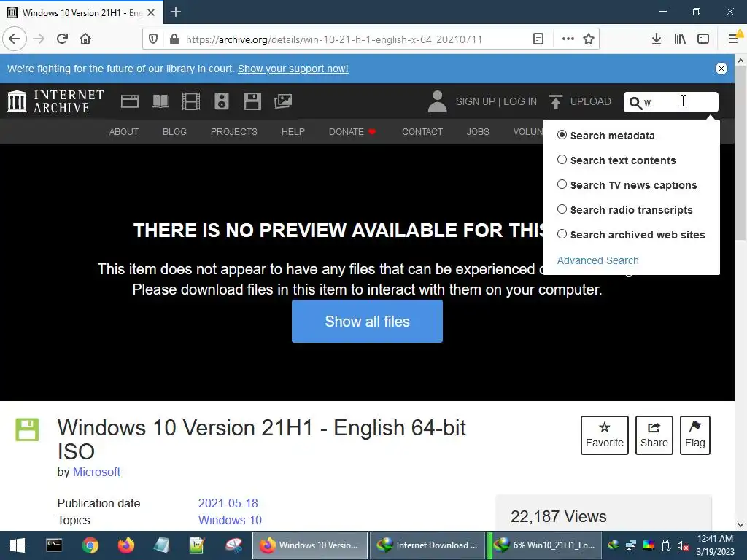The width and height of the screenshot is (747, 560).
Task: Switch to the 6% Win10_21H1 download window
Action: (x=544, y=545)
